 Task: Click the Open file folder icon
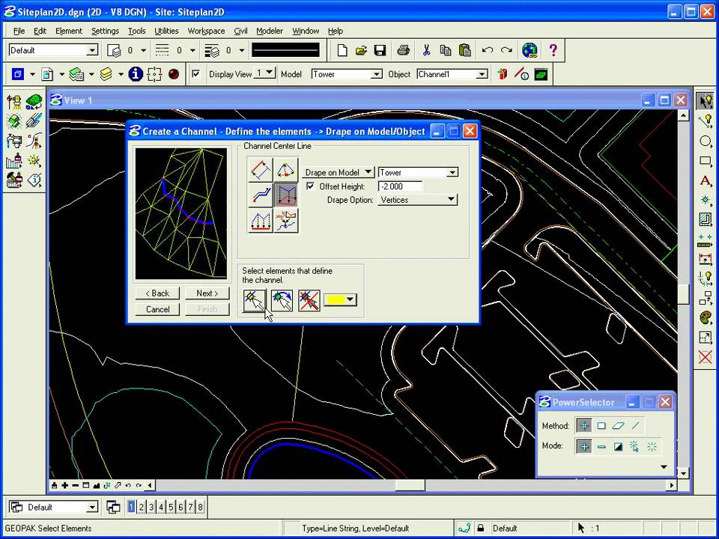point(361,50)
